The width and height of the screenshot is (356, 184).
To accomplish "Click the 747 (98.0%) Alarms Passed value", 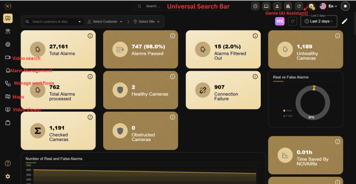I will [148, 47].
